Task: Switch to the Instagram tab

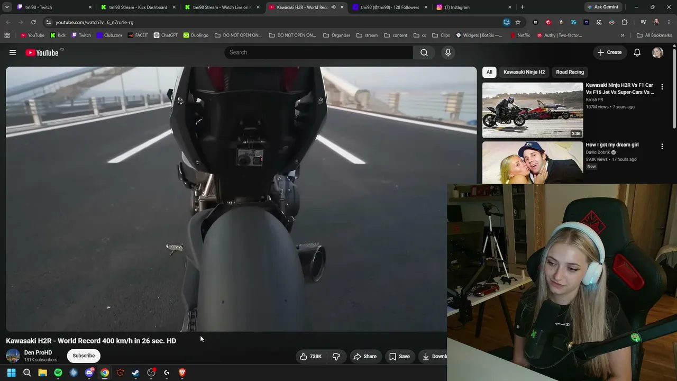Action: (x=474, y=7)
